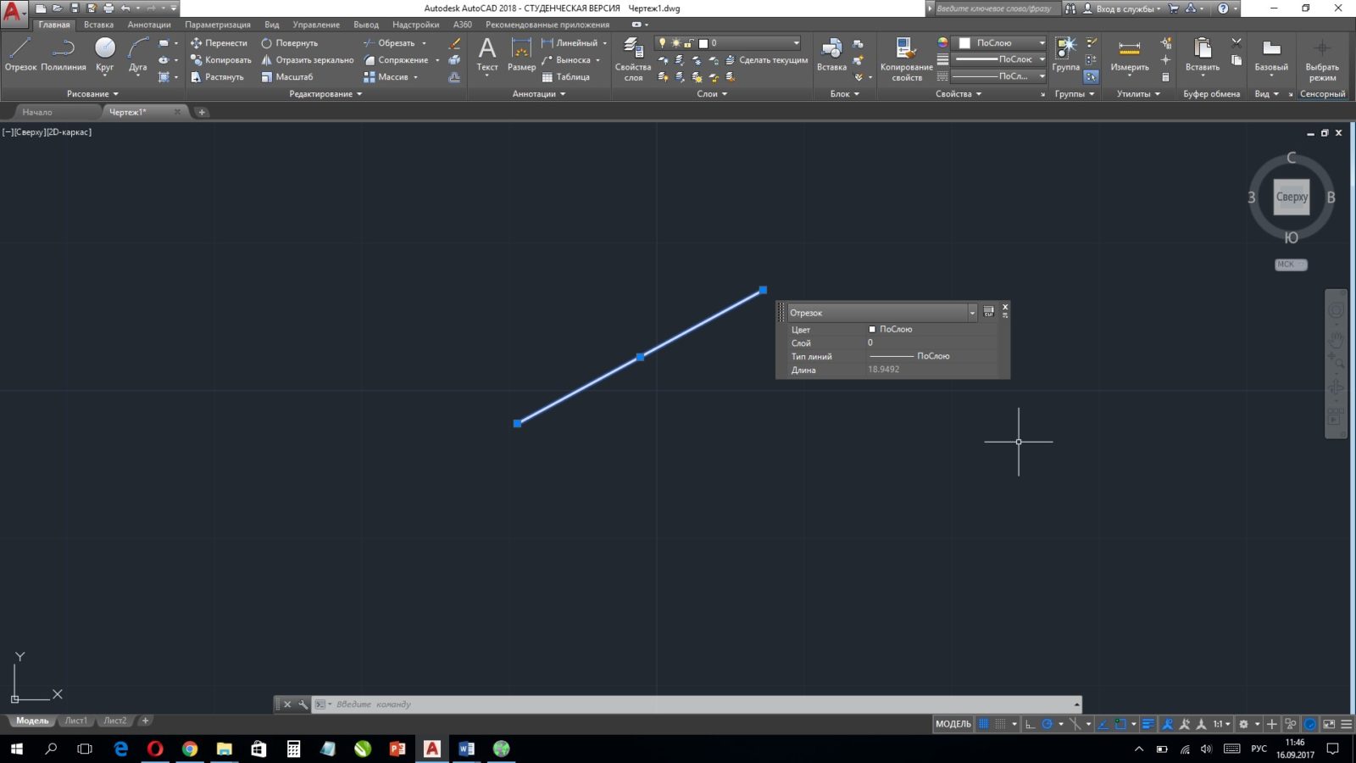The width and height of the screenshot is (1356, 763).
Task: Click the ПоСлою color swatch in properties
Action: (872, 329)
